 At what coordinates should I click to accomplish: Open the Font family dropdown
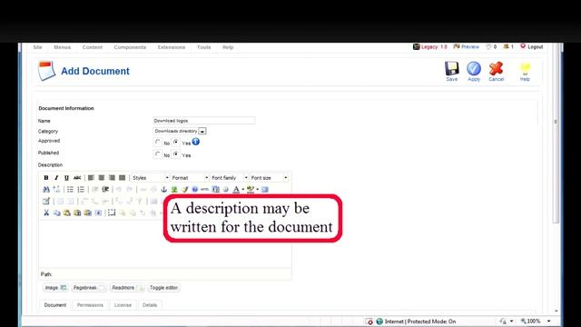pyautogui.click(x=229, y=178)
